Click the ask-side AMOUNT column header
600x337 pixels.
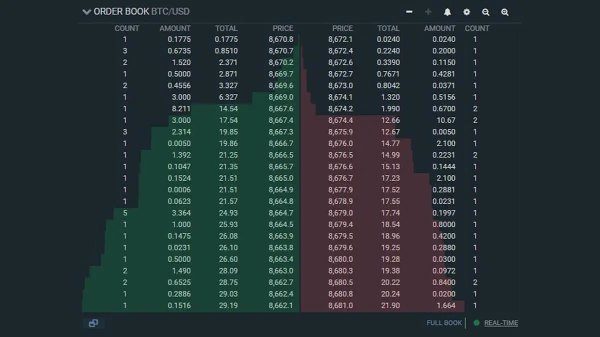[x=440, y=28]
